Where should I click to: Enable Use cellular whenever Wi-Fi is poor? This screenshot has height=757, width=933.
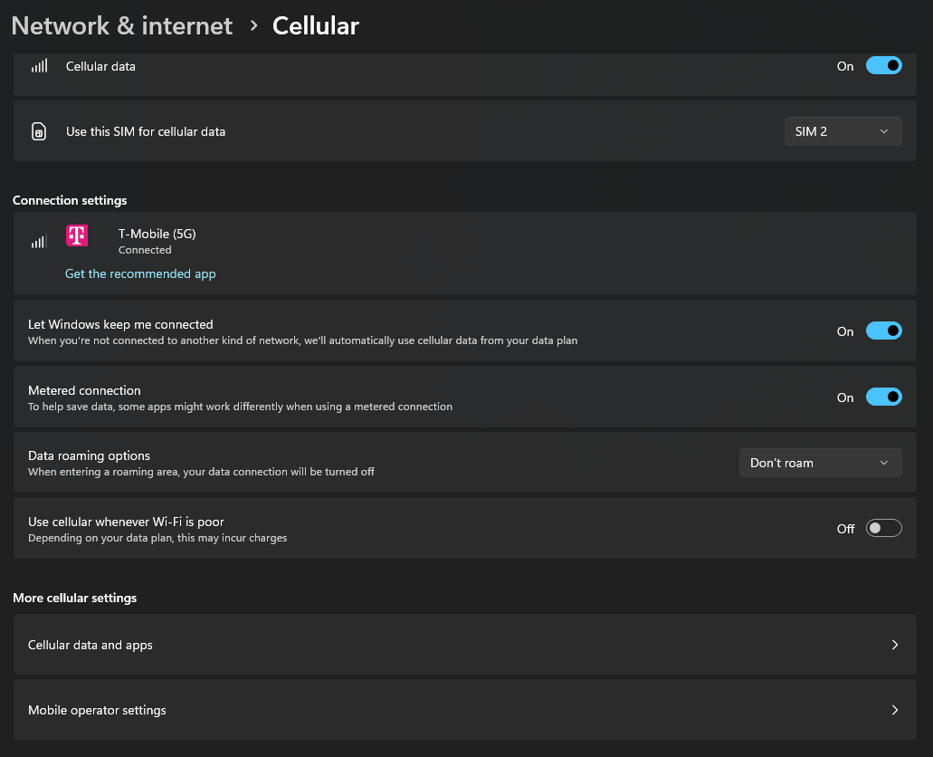pyautogui.click(x=883, y=529)
